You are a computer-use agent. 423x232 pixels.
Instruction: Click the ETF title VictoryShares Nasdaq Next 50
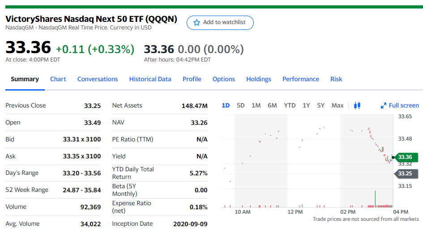coord(91,19)
